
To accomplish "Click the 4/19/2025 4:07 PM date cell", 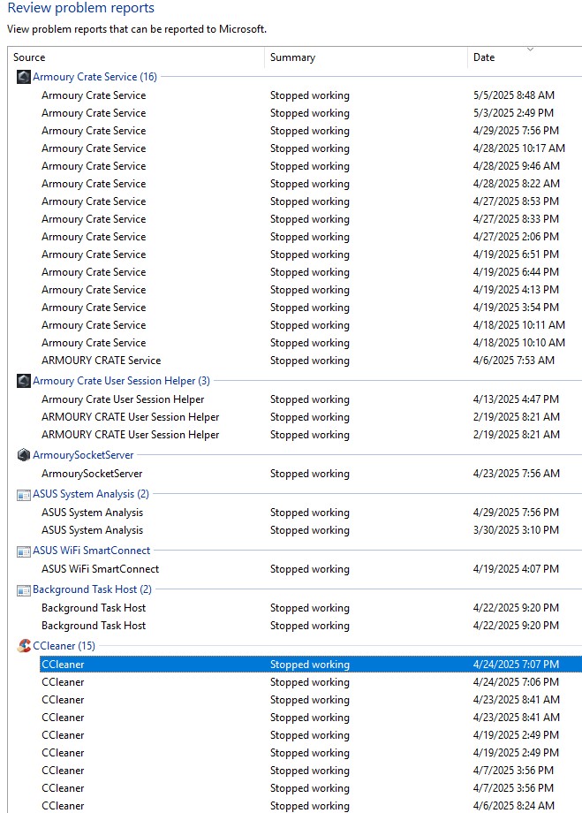I will point(516,569).
